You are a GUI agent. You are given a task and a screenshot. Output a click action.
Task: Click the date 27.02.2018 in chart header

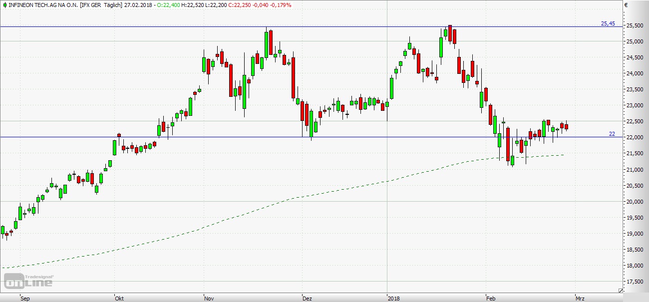tap(137, 5)
